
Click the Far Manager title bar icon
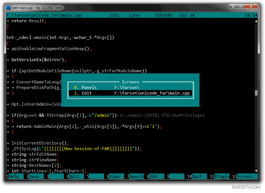[9, 8]
